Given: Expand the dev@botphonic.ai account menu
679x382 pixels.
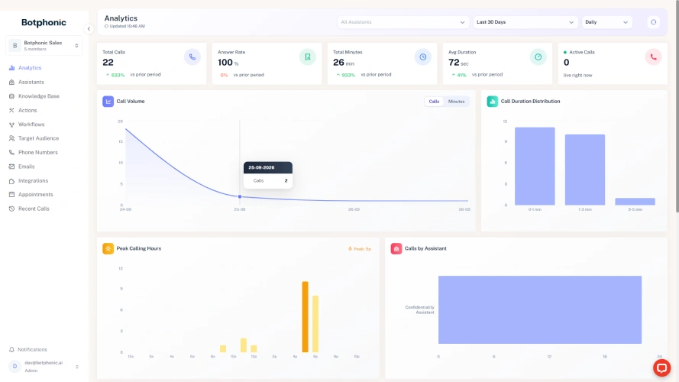Looking at the screenshot, I should (77, 367).
